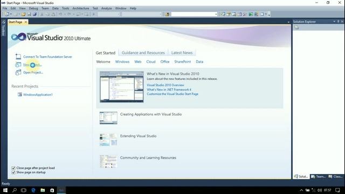This screenshot has width=345, height=194.
Task: Open the document tab list dropdown arrow
Action: pos(288,22)
